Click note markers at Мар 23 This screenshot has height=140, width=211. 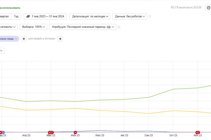2,132
